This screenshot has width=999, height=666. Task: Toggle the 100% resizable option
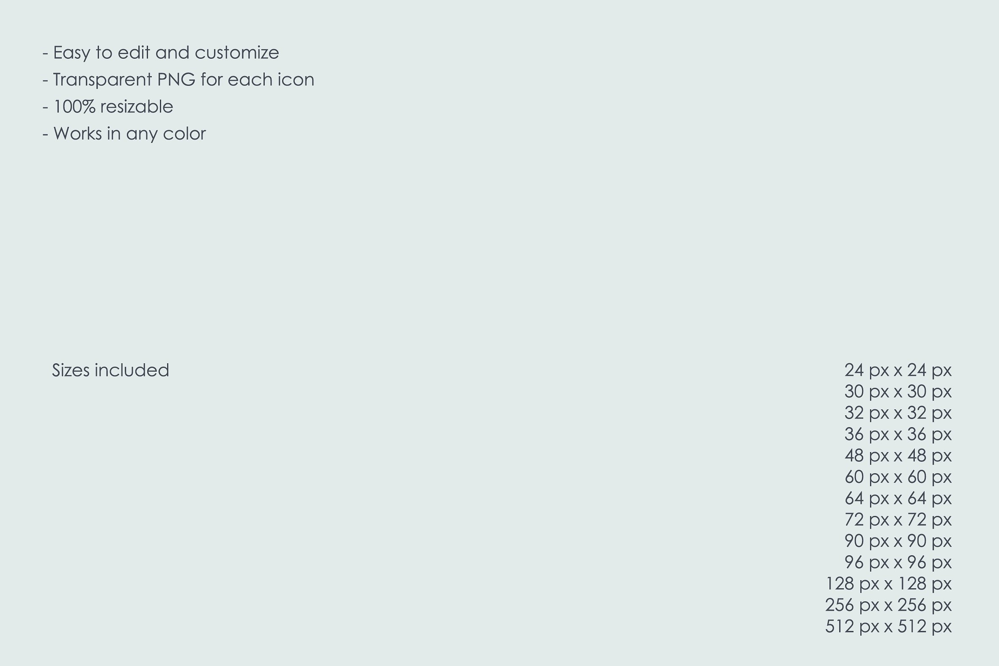tap(115, 106)
